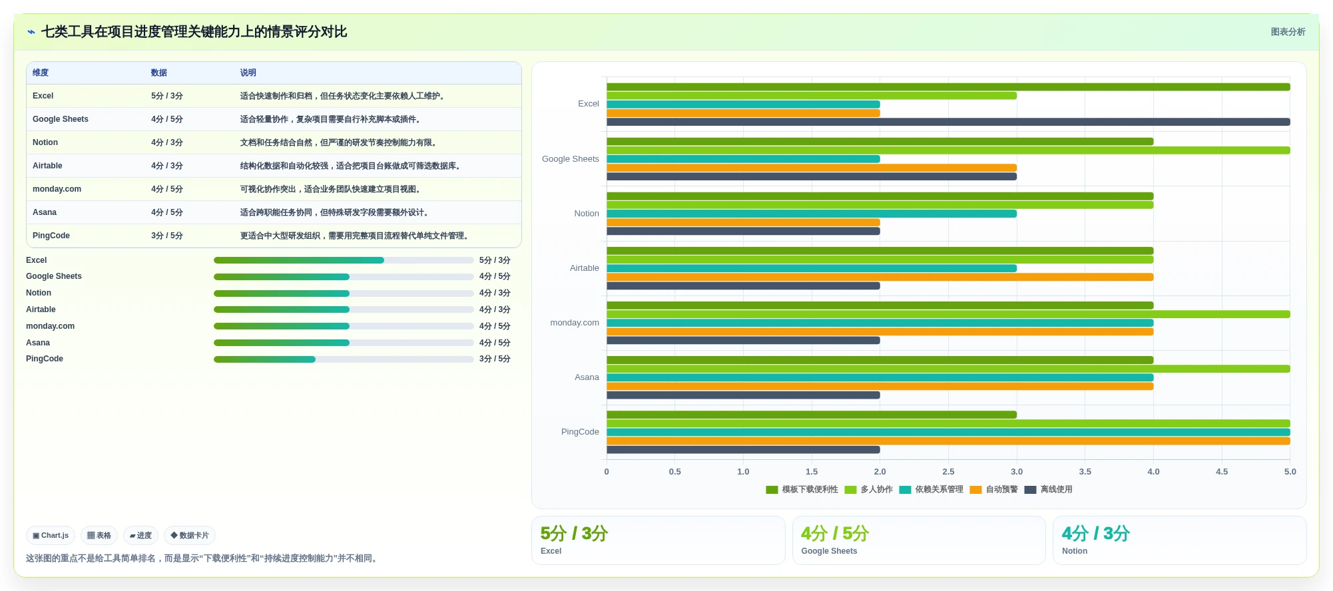Click the Notion progress bar
The image size is (1333, 591).
(x=344, y=294)
